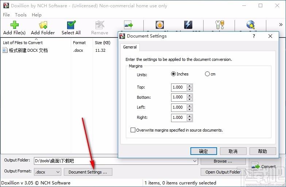Confirm with the 确定 button
The image size is (286, 187).
click(x=204, y=151)
